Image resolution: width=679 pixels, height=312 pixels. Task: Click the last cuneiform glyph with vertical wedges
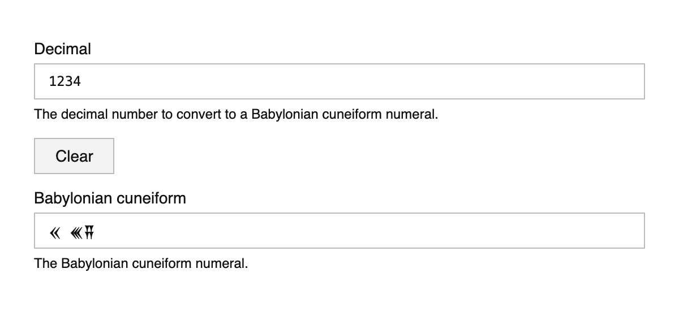click(88, 231)
